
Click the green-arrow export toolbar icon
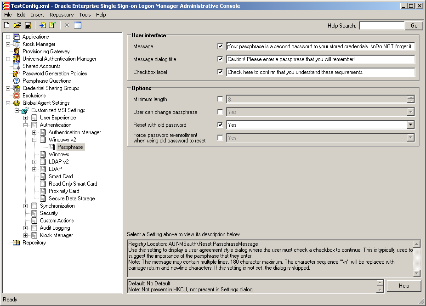point(52,25)
